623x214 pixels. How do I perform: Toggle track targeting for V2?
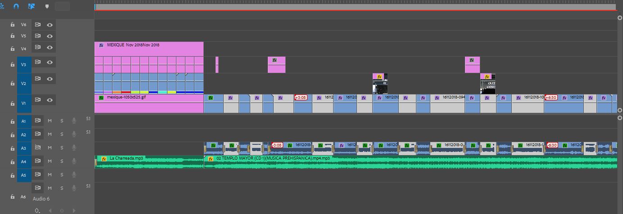click(x=24, y=83)
